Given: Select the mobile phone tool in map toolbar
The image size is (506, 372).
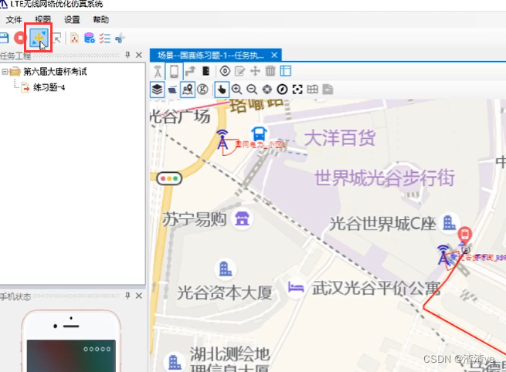Looking at the screenshot, I should pos(174,71).
